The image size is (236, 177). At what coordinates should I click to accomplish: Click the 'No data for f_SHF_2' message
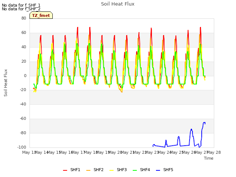[21, 9]
